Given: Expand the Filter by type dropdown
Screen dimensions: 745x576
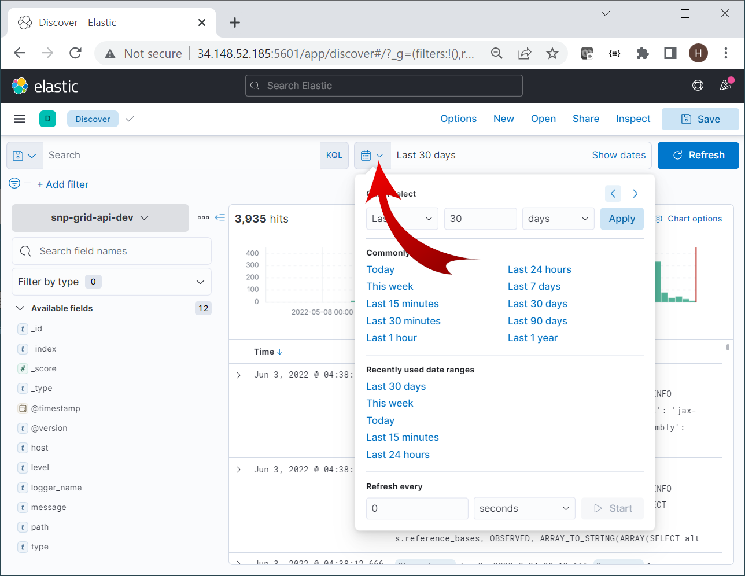Looking at the screenshot, I should (111, 282).
